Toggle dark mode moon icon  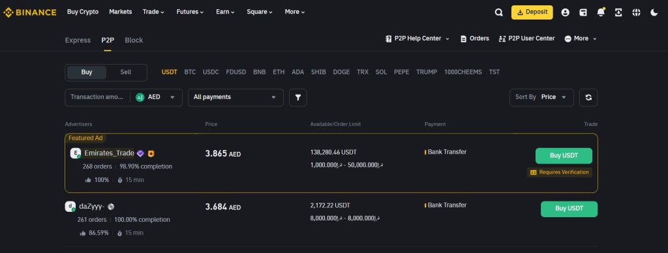(x=654, y=12)
